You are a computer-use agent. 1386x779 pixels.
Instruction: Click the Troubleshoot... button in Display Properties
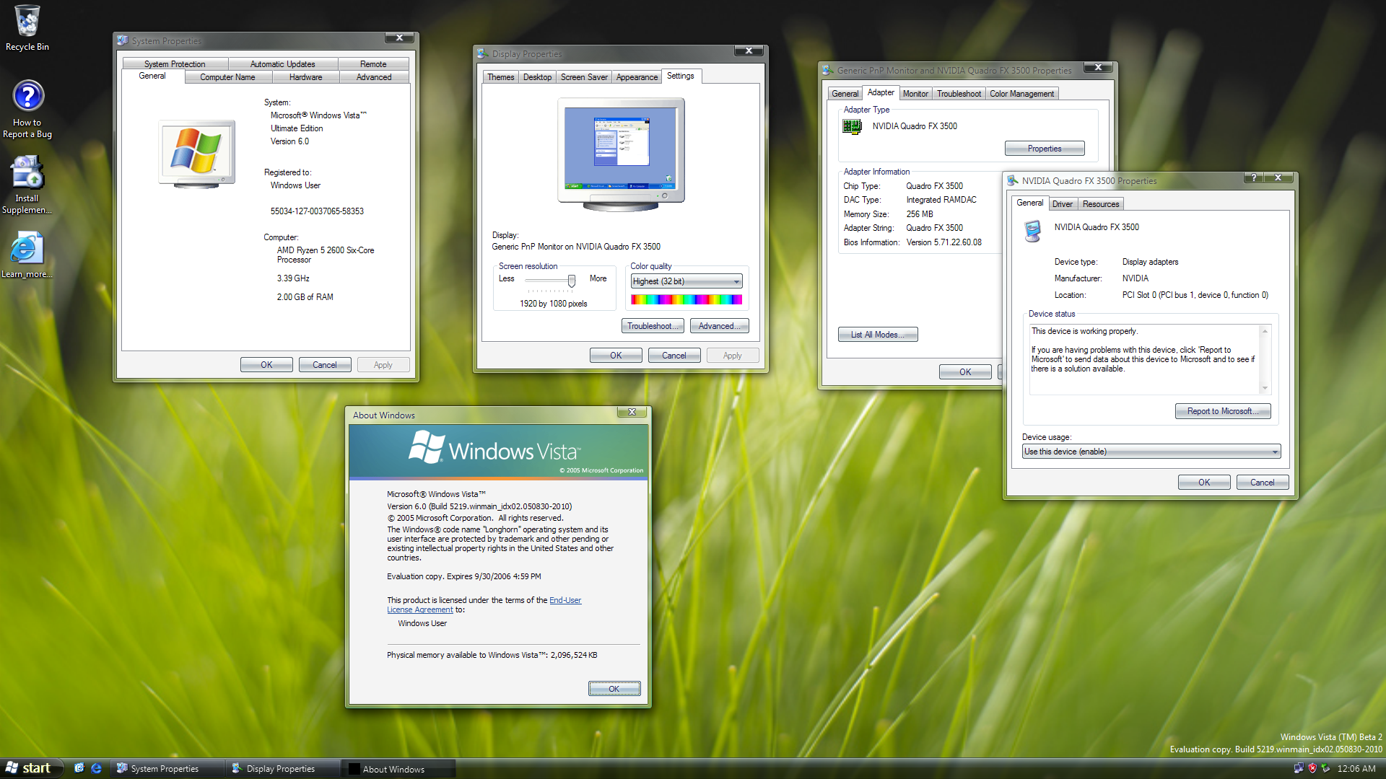(653, 326)
